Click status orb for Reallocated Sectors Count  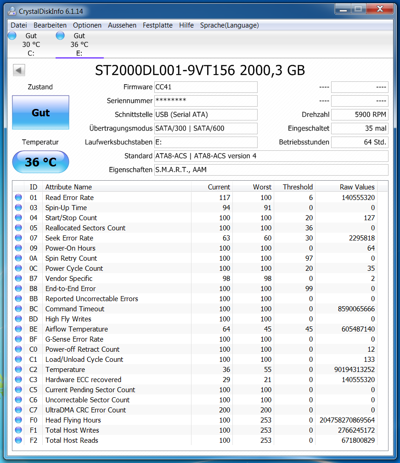pos(18,228)
